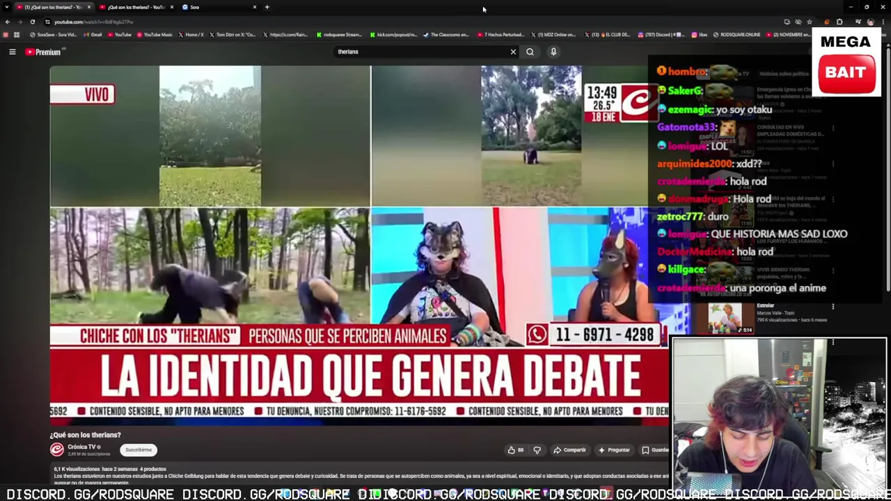This screenshot has width=891, height=501.
Task: Clear the 'therians' search text
Action: point(513,51)
